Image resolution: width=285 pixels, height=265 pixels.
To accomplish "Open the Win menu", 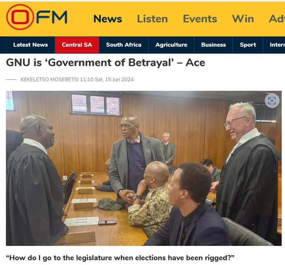I will (243, 19).
